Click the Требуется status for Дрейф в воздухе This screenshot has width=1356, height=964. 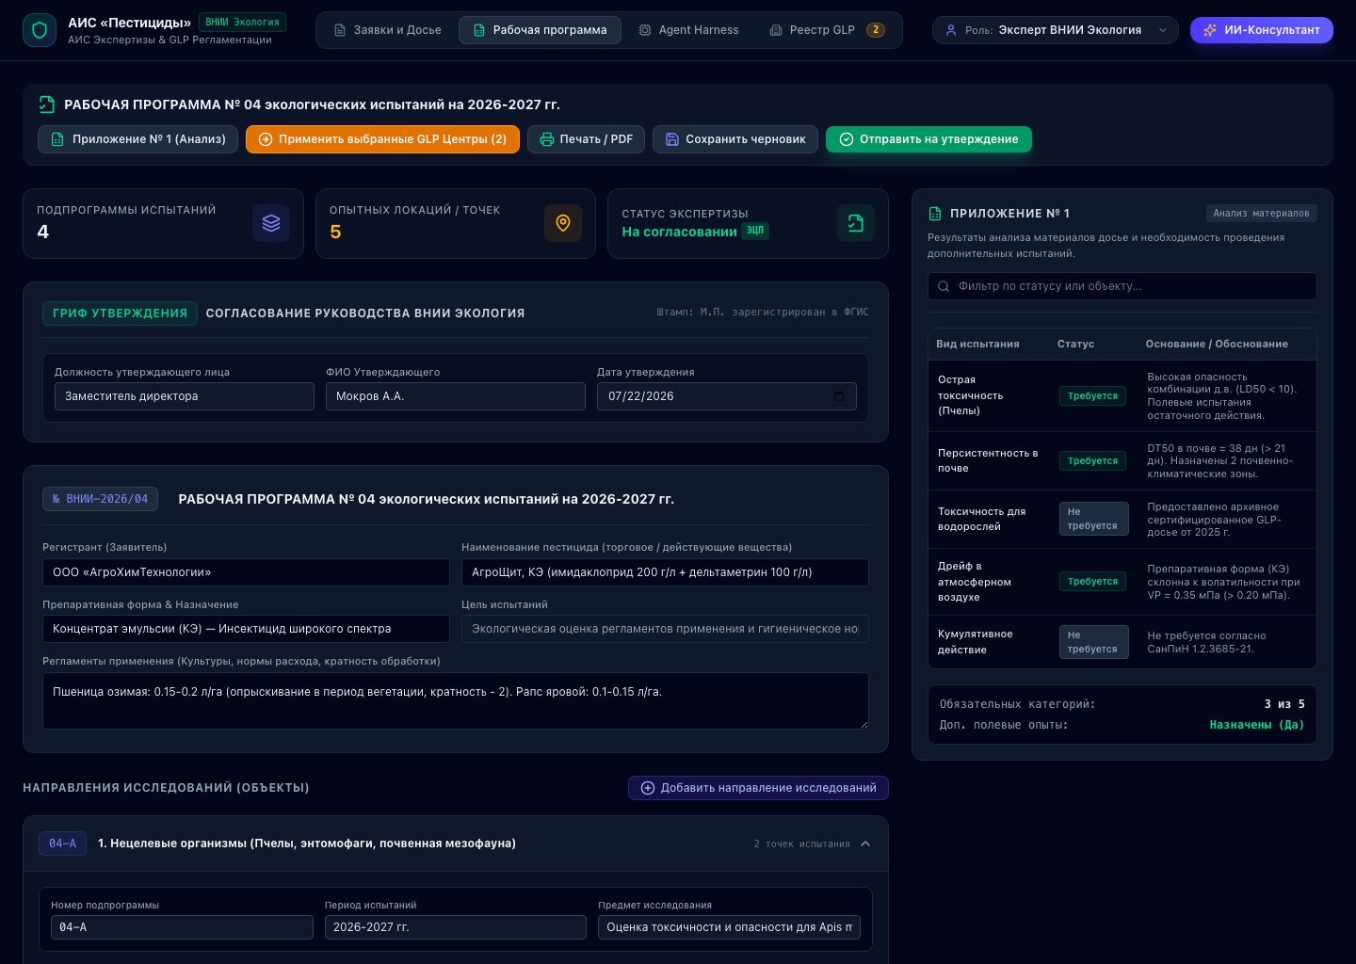click(1092, 582)
